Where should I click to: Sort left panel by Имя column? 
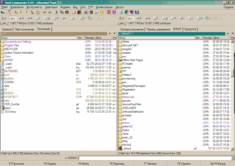point(38,38)
